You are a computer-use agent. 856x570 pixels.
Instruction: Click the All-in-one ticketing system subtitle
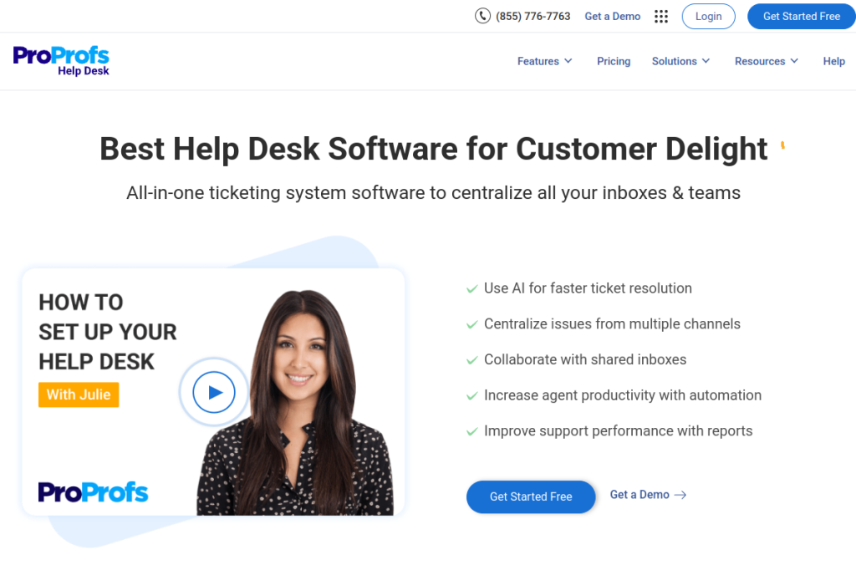point(434,193)
